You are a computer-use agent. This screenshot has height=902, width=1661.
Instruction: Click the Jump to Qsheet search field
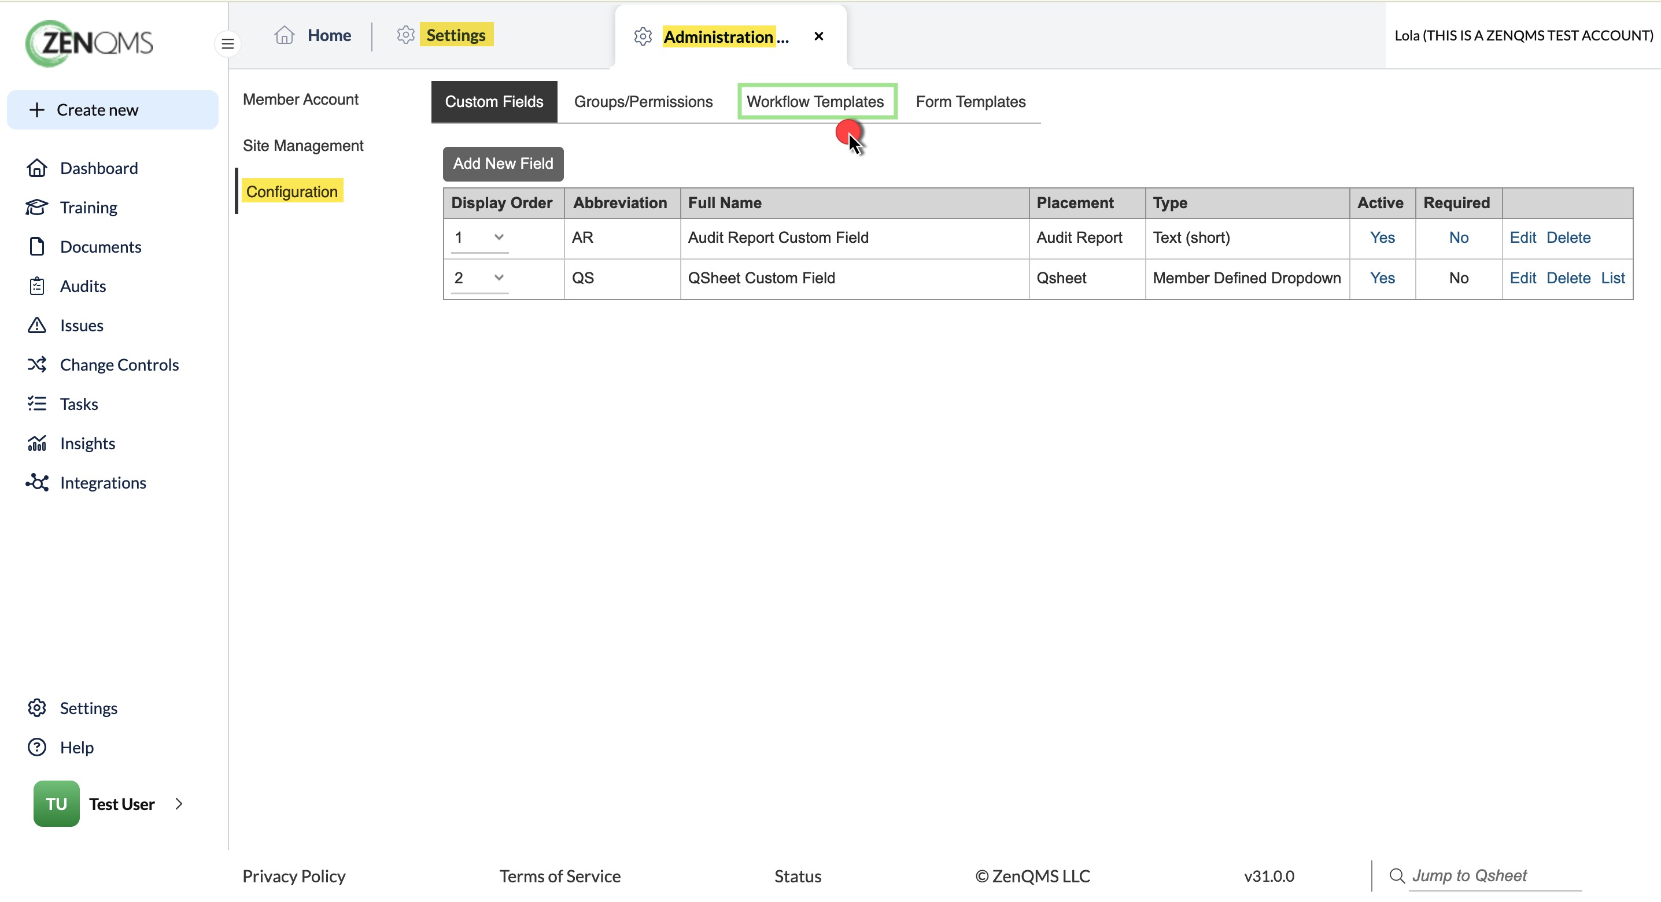(x=1496, y=875)
